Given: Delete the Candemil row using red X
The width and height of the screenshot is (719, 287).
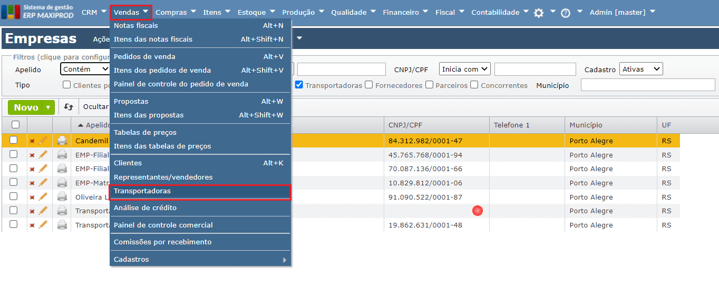Looking at the screenshot, I should (x=32, y=141).
